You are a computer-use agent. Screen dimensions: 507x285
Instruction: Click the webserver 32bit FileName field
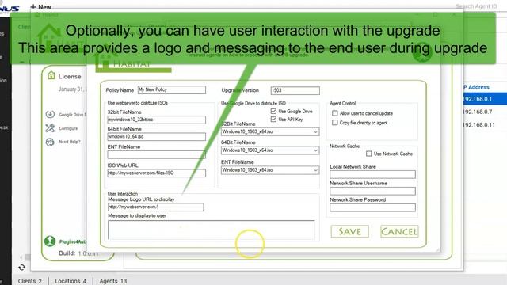[x=157, y=120]
